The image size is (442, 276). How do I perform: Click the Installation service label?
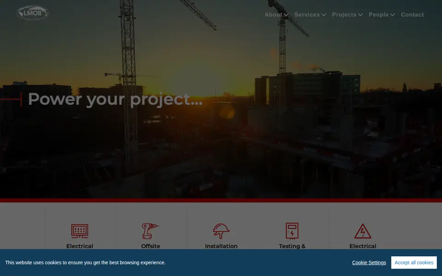point(221,246)
